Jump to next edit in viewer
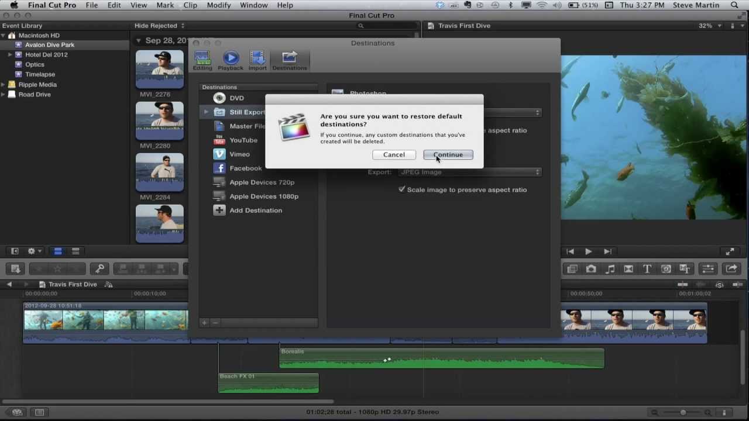Image resolution: width=749 pixels, height=421 pixels. (x=607, y=251)
